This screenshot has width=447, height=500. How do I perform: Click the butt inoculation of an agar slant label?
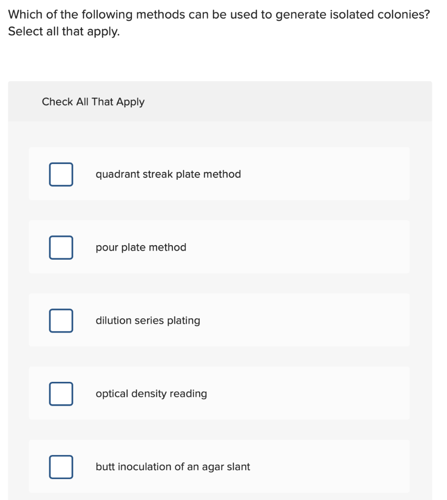click(x=172, y=467)
